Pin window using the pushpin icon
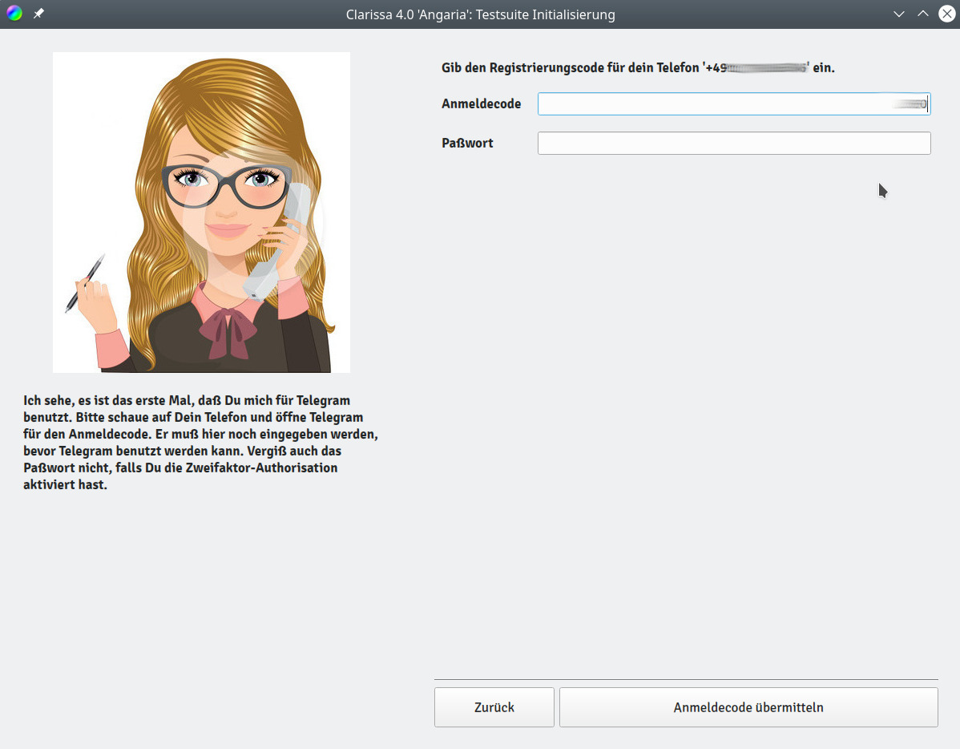This screenshot has width=960, height=749. click(38, 14)
